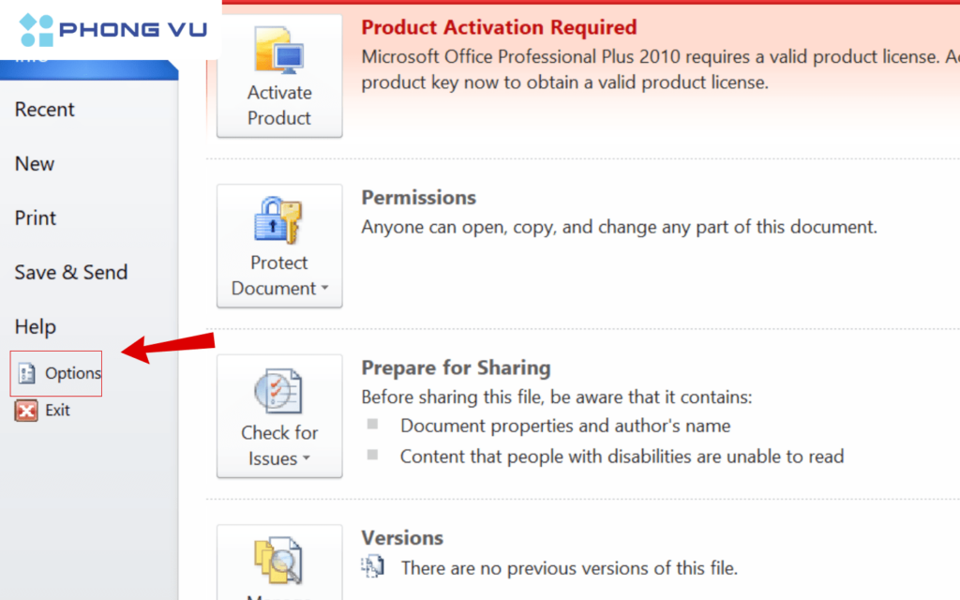The width and height of the screenshot is (960, 600).
Task: Click the Versions document icon
Action: [x=372, y=567]
